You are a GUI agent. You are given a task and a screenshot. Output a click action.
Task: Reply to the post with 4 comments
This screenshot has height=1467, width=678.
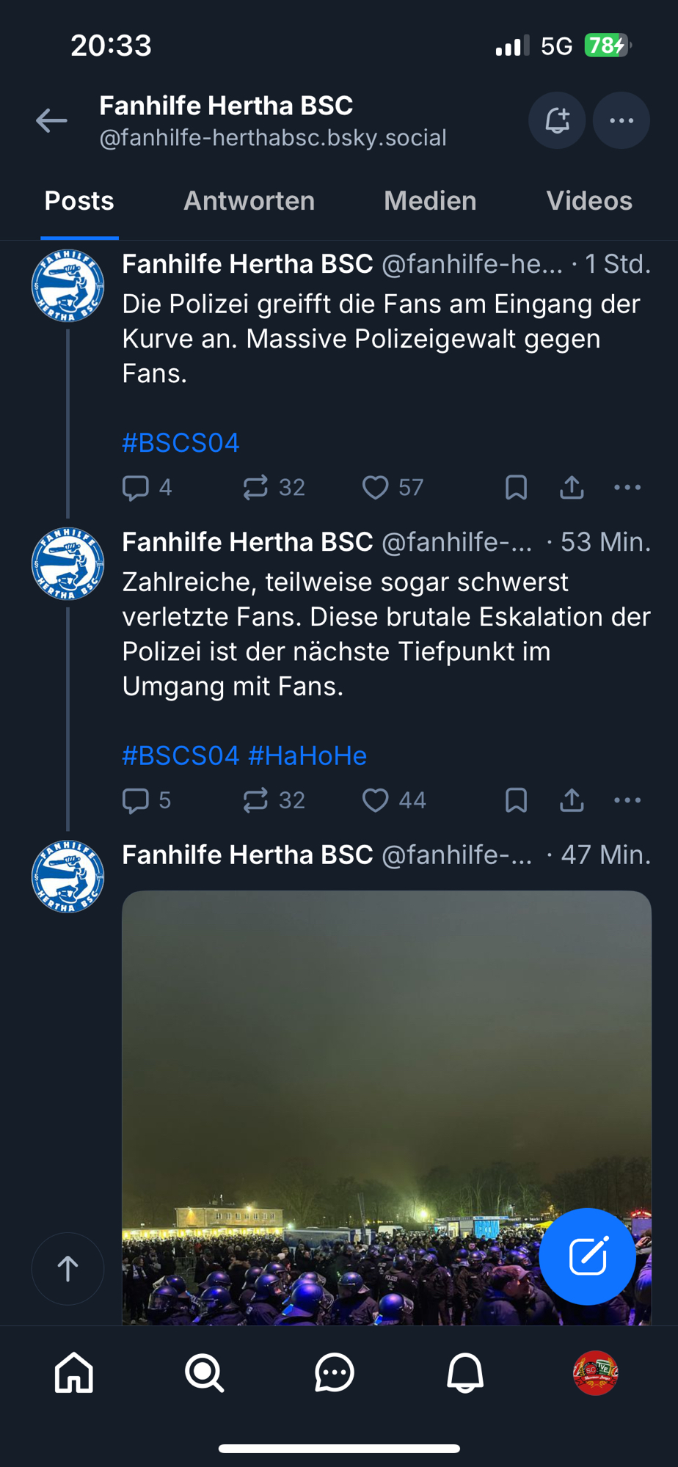[136, 488]
